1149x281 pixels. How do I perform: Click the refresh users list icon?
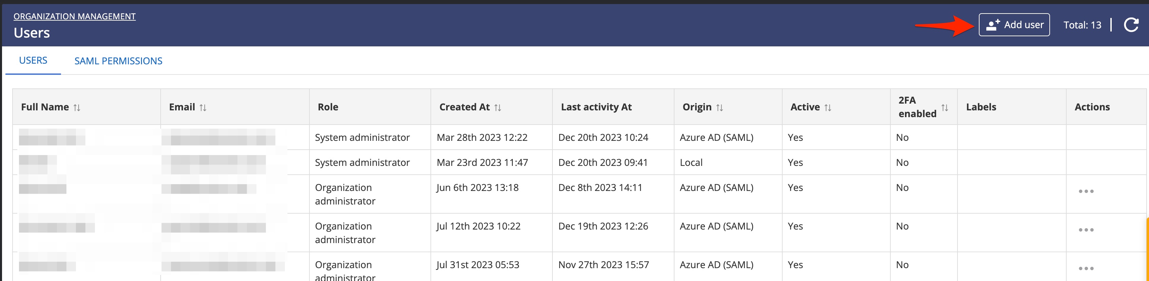[x=1131, y=25]
